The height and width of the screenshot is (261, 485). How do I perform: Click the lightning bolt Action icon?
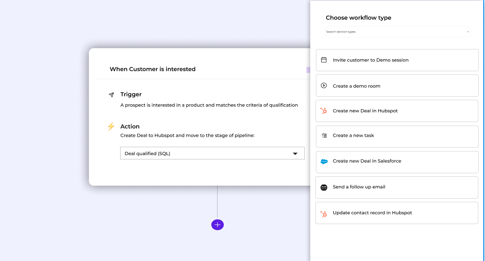[111, 126]
